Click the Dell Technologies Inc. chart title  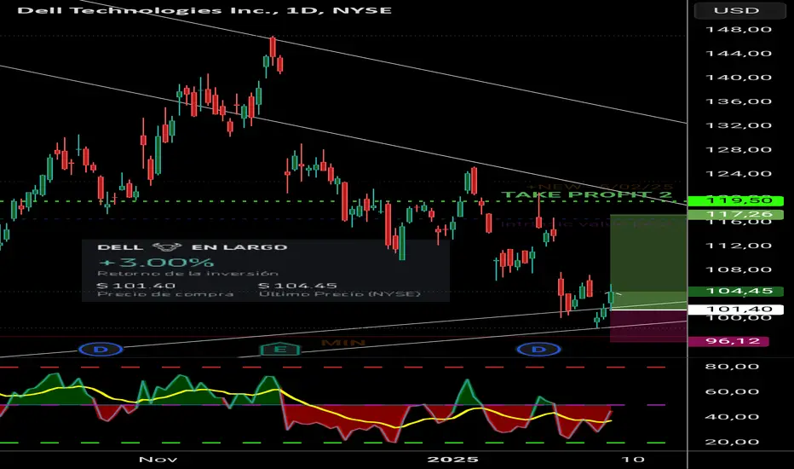[204, 10]
